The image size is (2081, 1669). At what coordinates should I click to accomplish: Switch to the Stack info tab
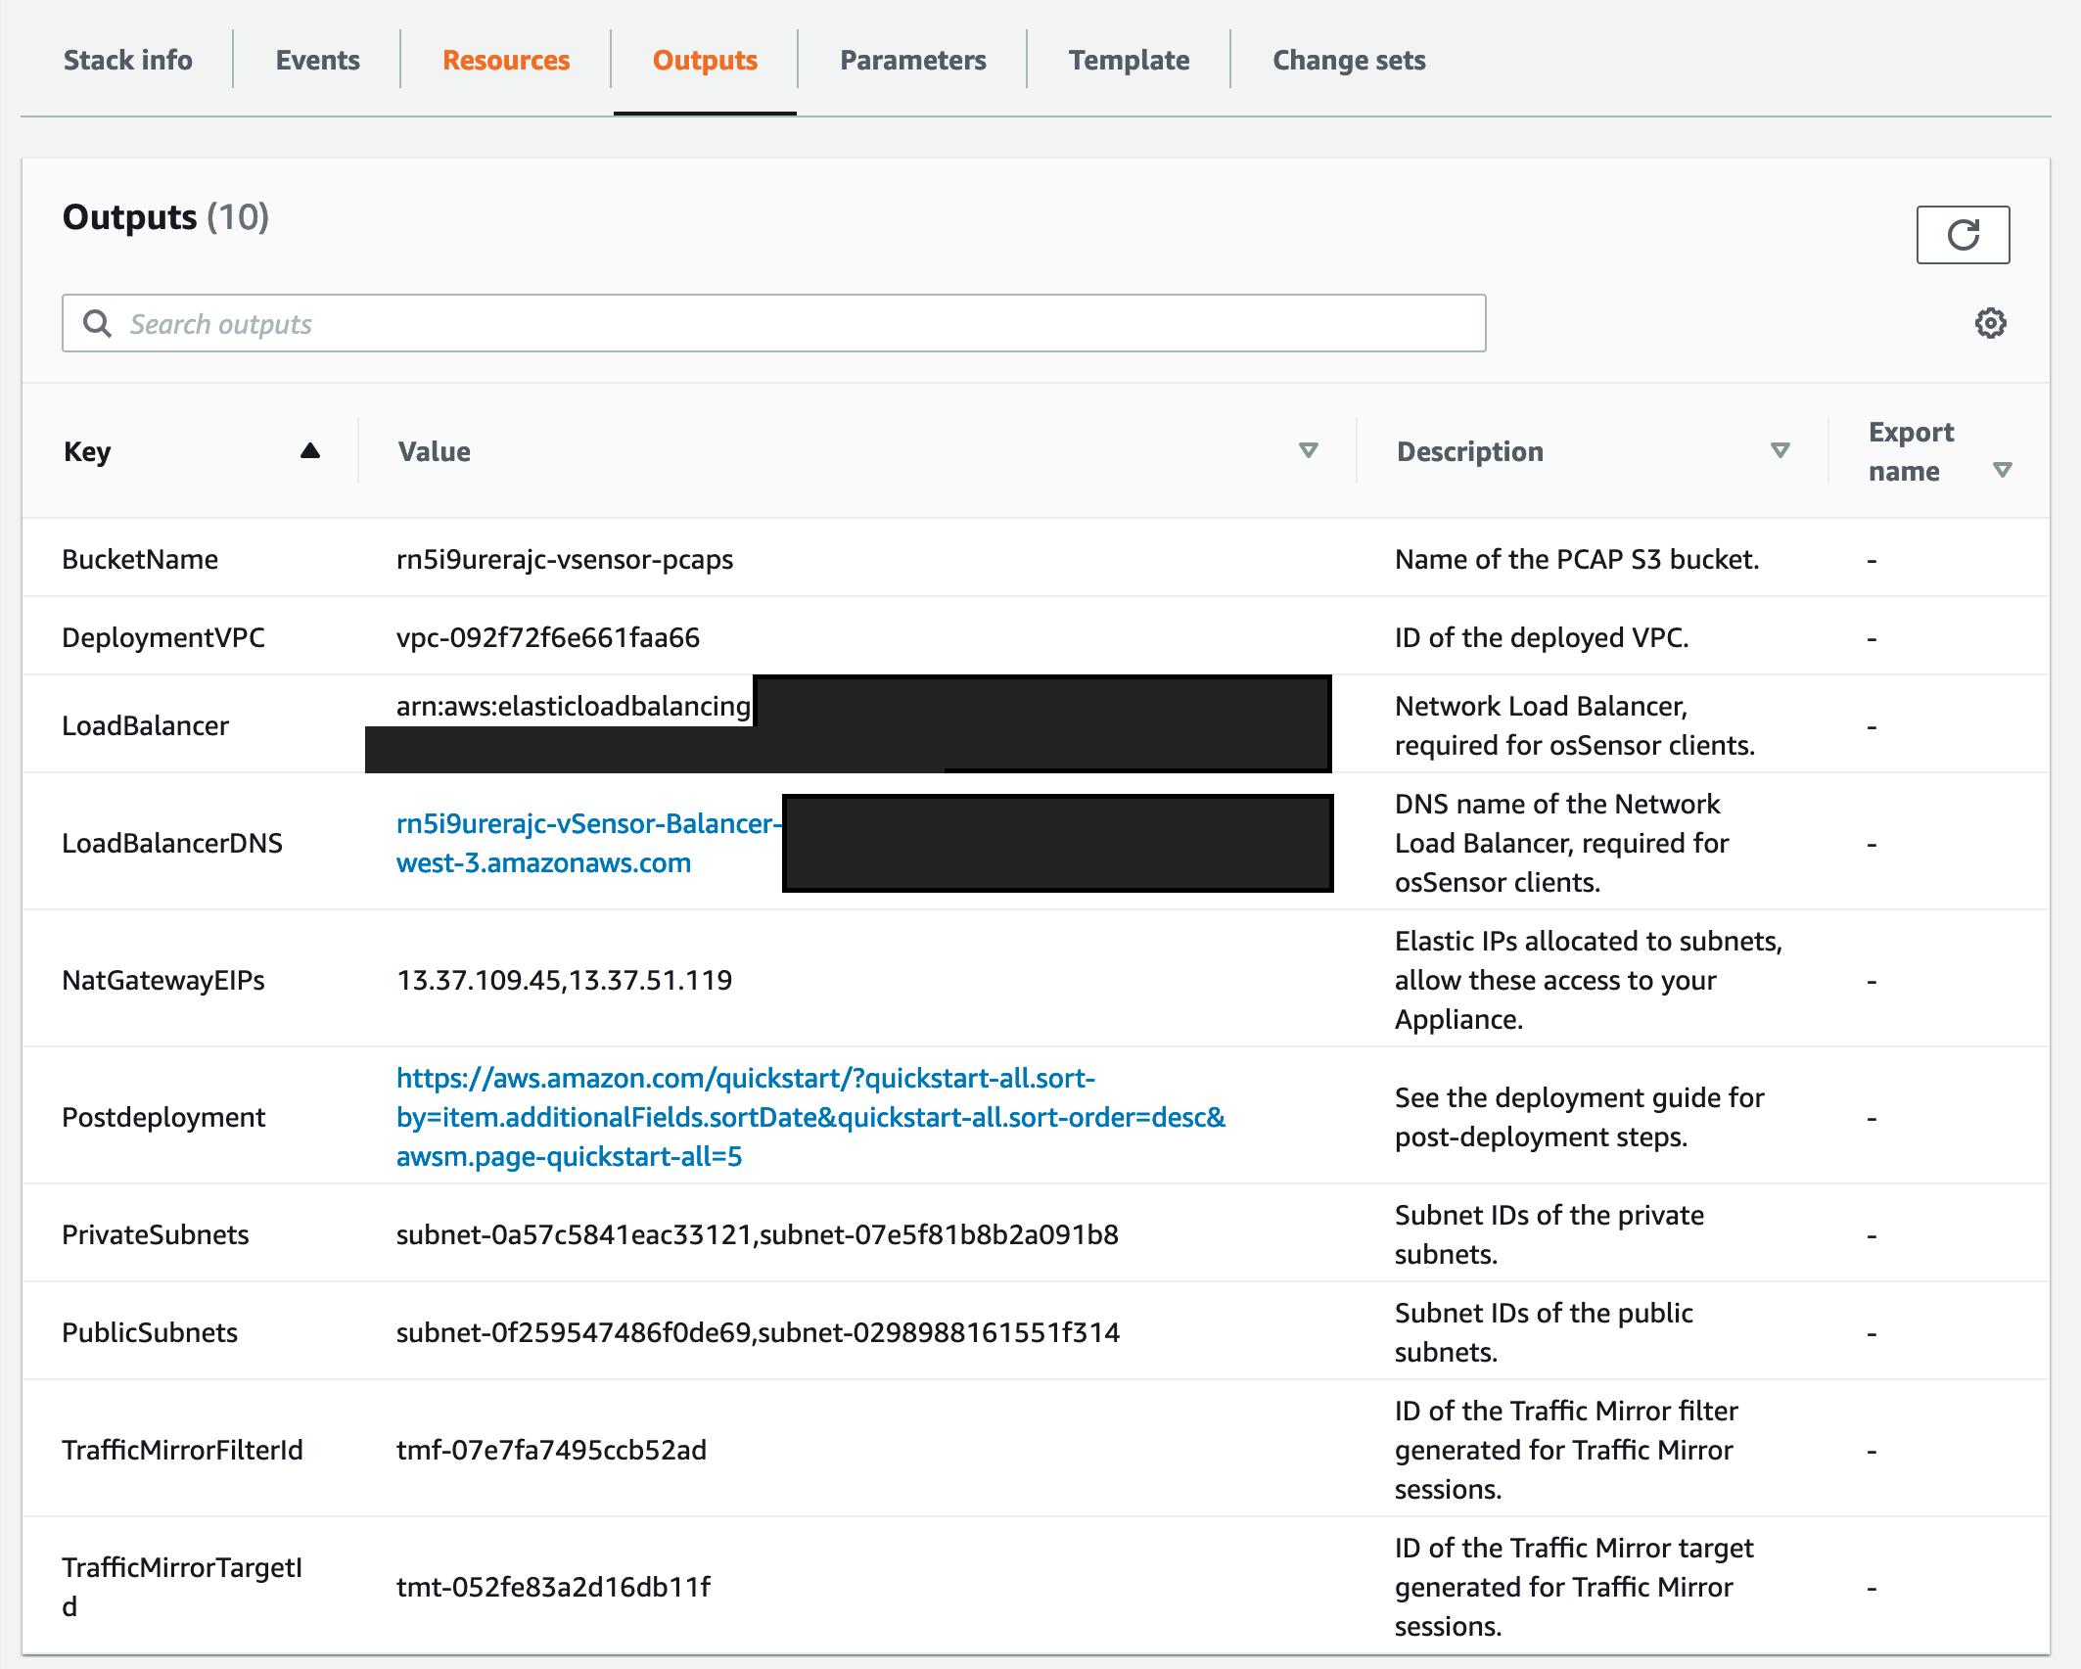tap(127, 60)
